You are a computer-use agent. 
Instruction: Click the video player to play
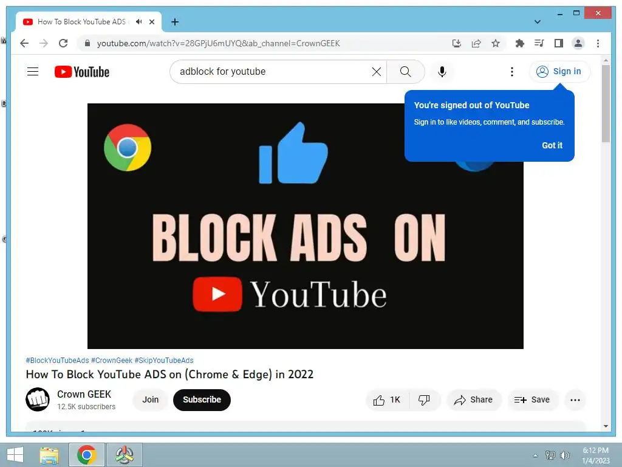305,226
